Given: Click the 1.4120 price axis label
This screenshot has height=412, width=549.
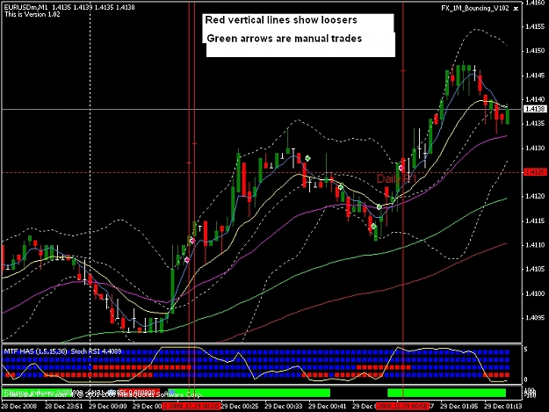Looking at the screenshot, I should (x=535, y=197).
